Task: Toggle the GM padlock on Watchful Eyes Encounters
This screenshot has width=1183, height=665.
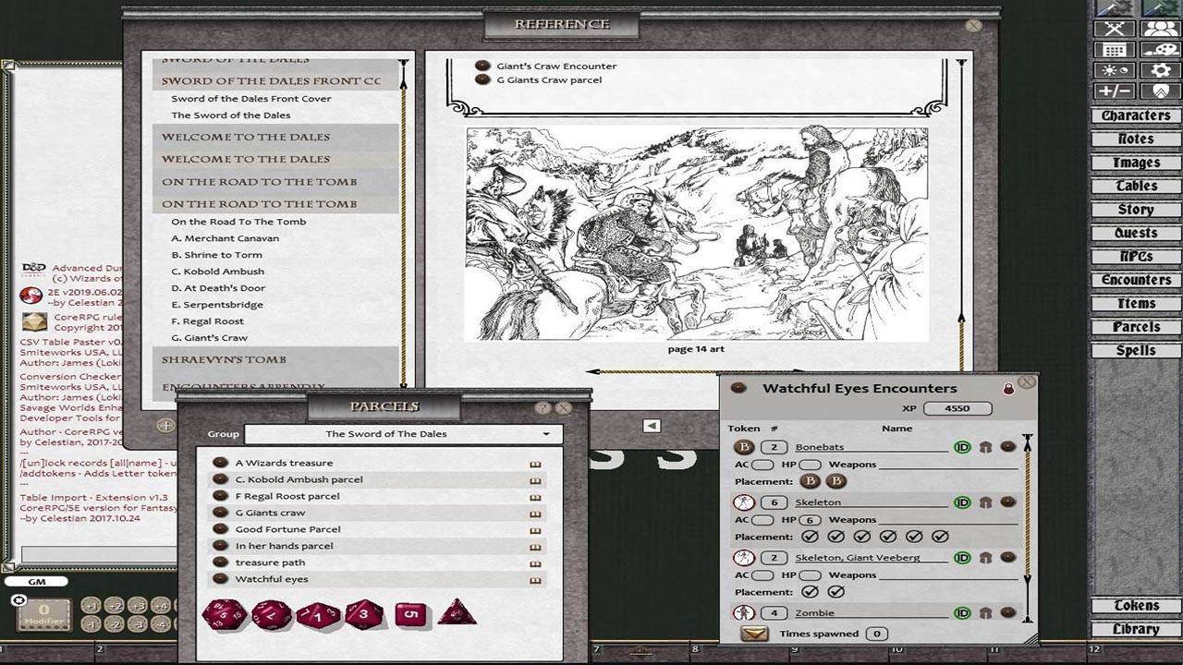Action: [x=1008, y=388]
